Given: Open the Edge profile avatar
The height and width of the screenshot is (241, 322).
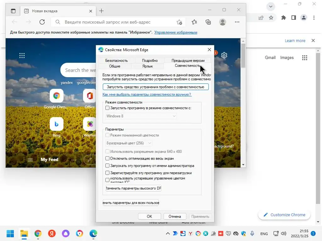Looking at the screenshot, I should 223,22.
